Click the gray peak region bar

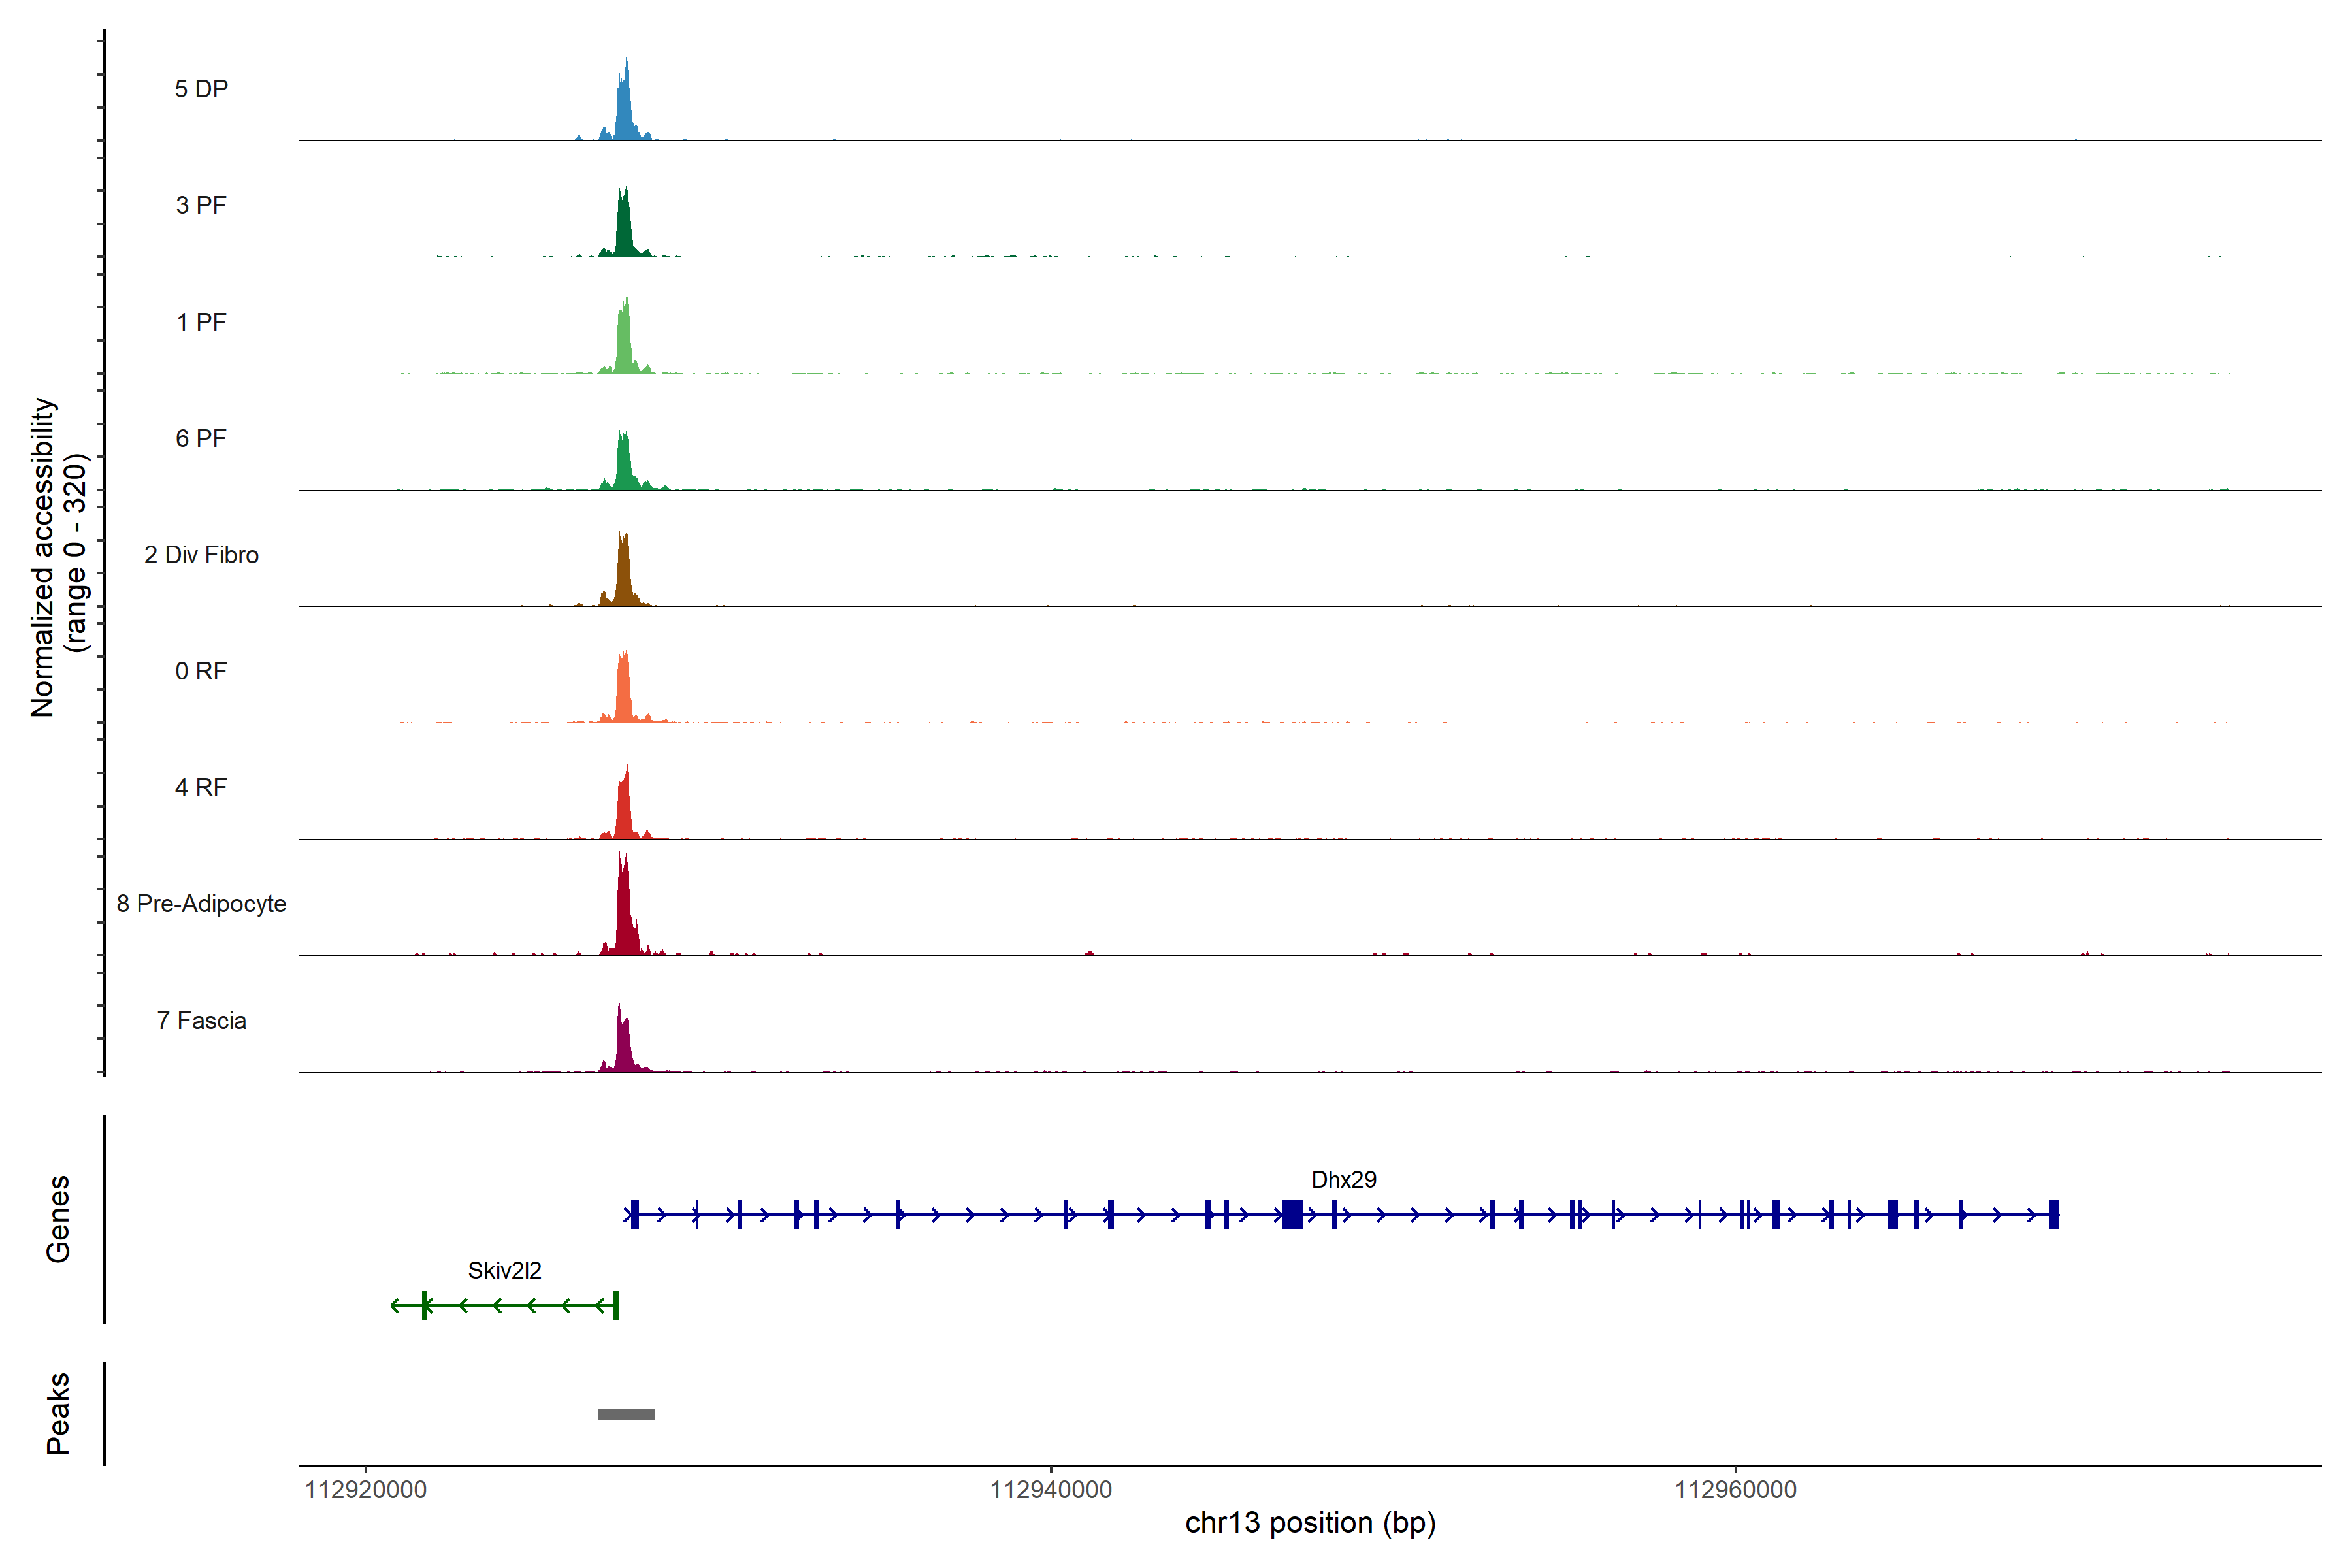pos(626,1414)
